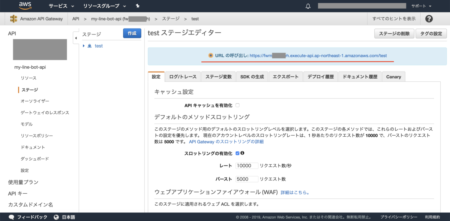Open リソース in sidebar
Image resolution: width=450 pixels, height=221 pixels.
(x=28, y=78)
